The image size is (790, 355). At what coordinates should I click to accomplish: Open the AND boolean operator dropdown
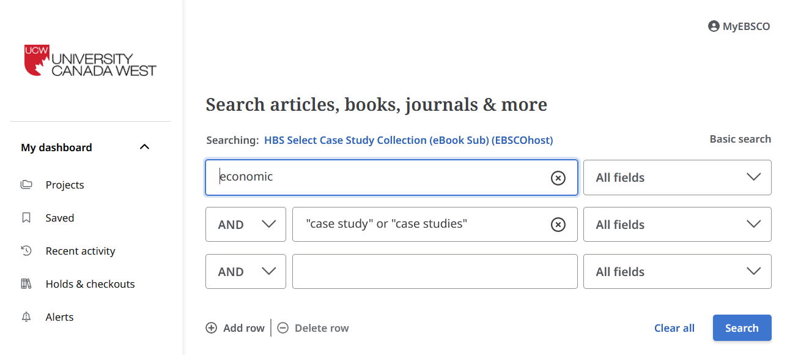[x=246, y=224]
